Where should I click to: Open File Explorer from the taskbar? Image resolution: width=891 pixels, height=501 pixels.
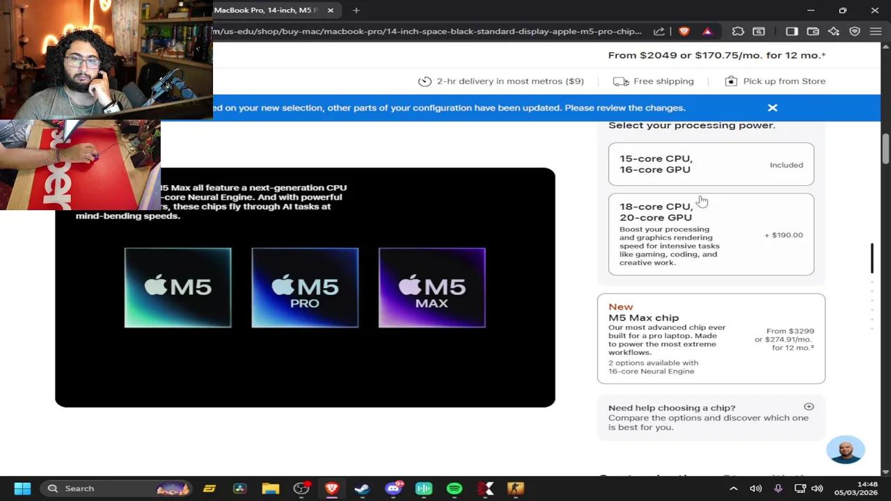click(271, 488)
